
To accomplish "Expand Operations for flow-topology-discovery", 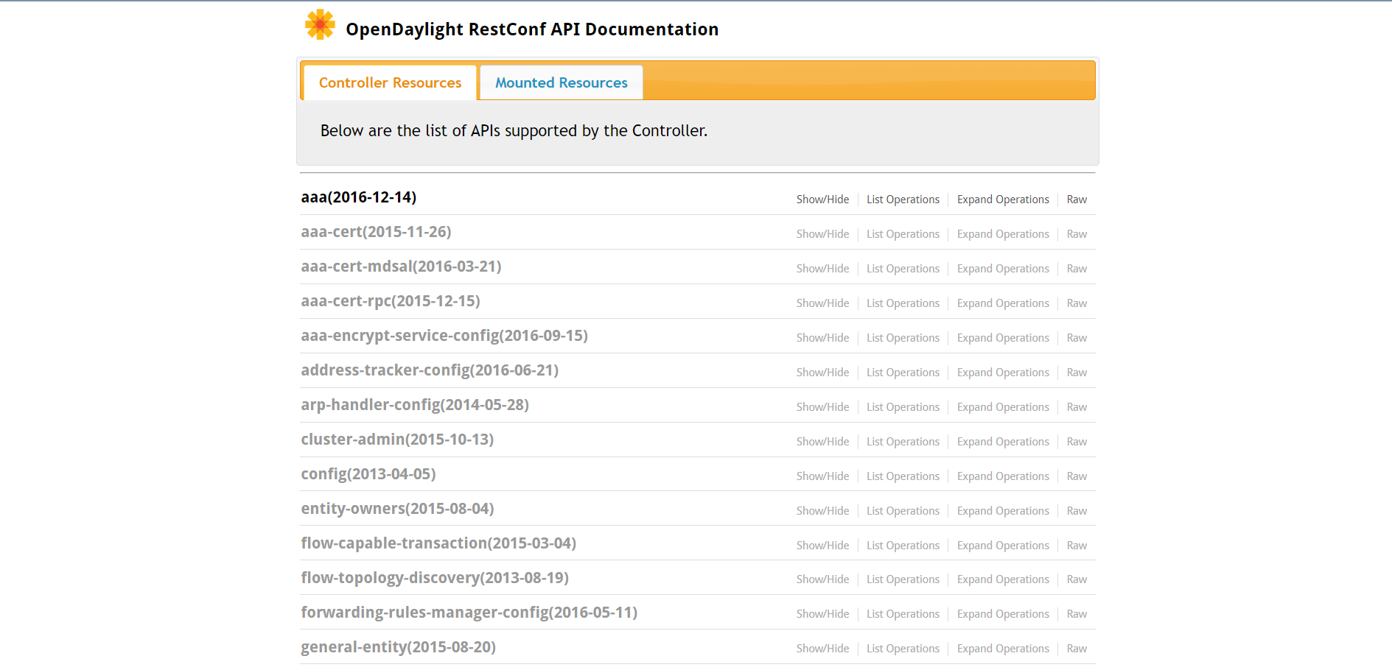I will [1002, 579].
